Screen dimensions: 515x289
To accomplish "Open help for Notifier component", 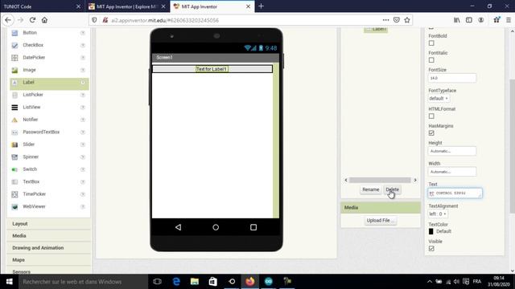I will (83, 120).
